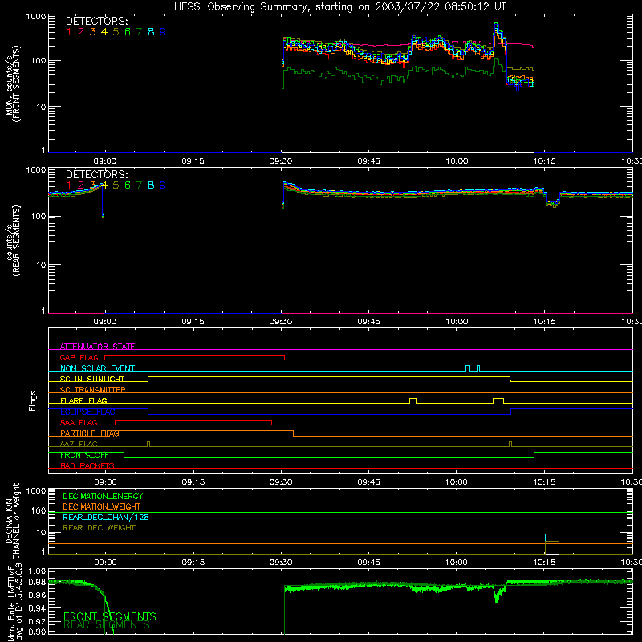Click DETECTORS: label in rear segments panel
The height and width of the screenshot is (642, 642).
pyautogui.click(x=97, y=174)
